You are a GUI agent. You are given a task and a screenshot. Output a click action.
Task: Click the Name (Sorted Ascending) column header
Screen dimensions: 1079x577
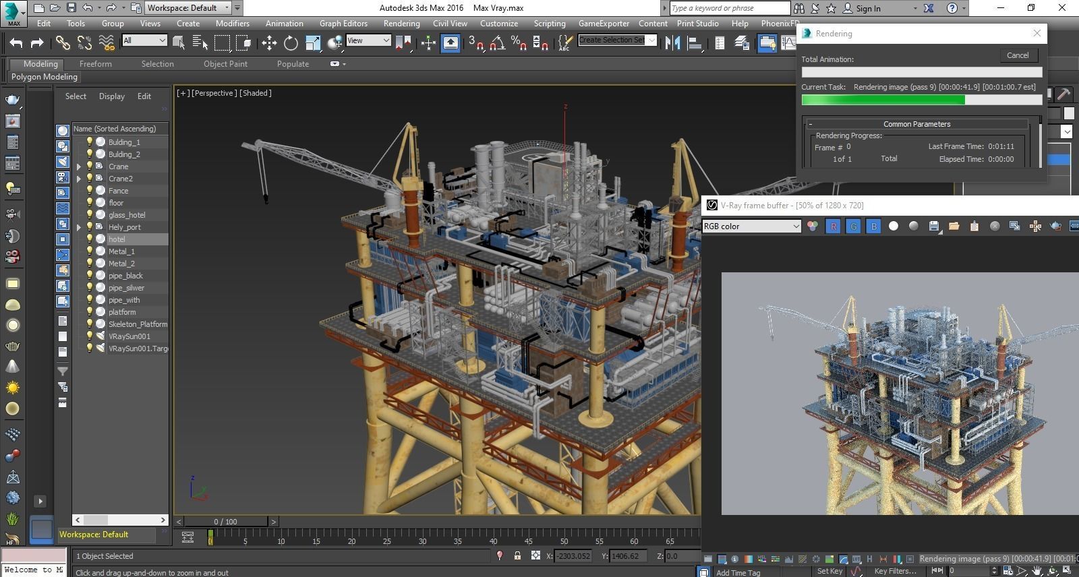click(x=120, y=129)
